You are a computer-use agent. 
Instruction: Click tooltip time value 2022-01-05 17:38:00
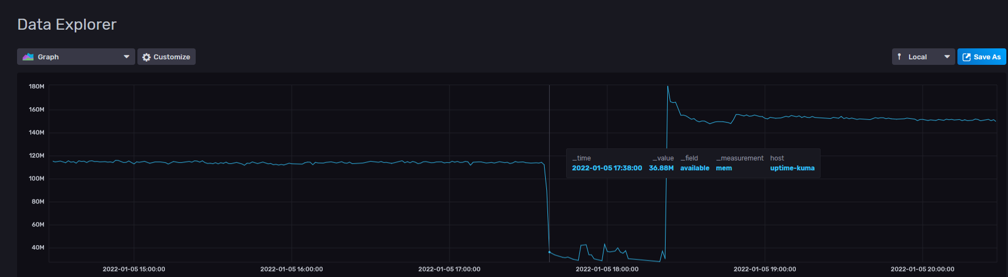click(x=607, y=168)
